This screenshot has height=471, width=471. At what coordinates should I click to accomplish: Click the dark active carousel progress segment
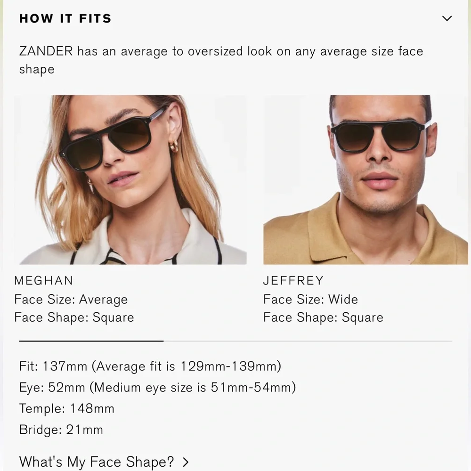coord(91,341)
